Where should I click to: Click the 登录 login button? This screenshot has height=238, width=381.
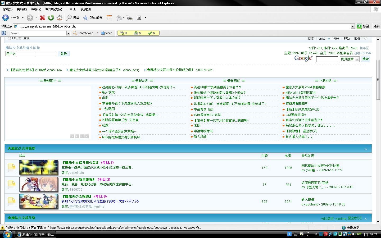[63, 54]
